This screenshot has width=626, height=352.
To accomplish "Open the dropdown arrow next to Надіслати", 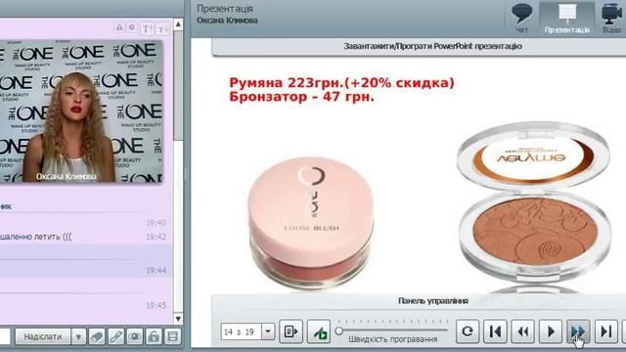I will [x=78, y=336].
